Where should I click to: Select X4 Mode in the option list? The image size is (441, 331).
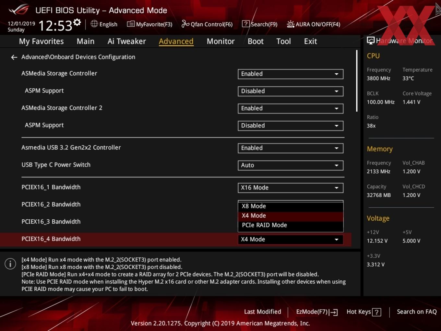(x=291, y=216)
